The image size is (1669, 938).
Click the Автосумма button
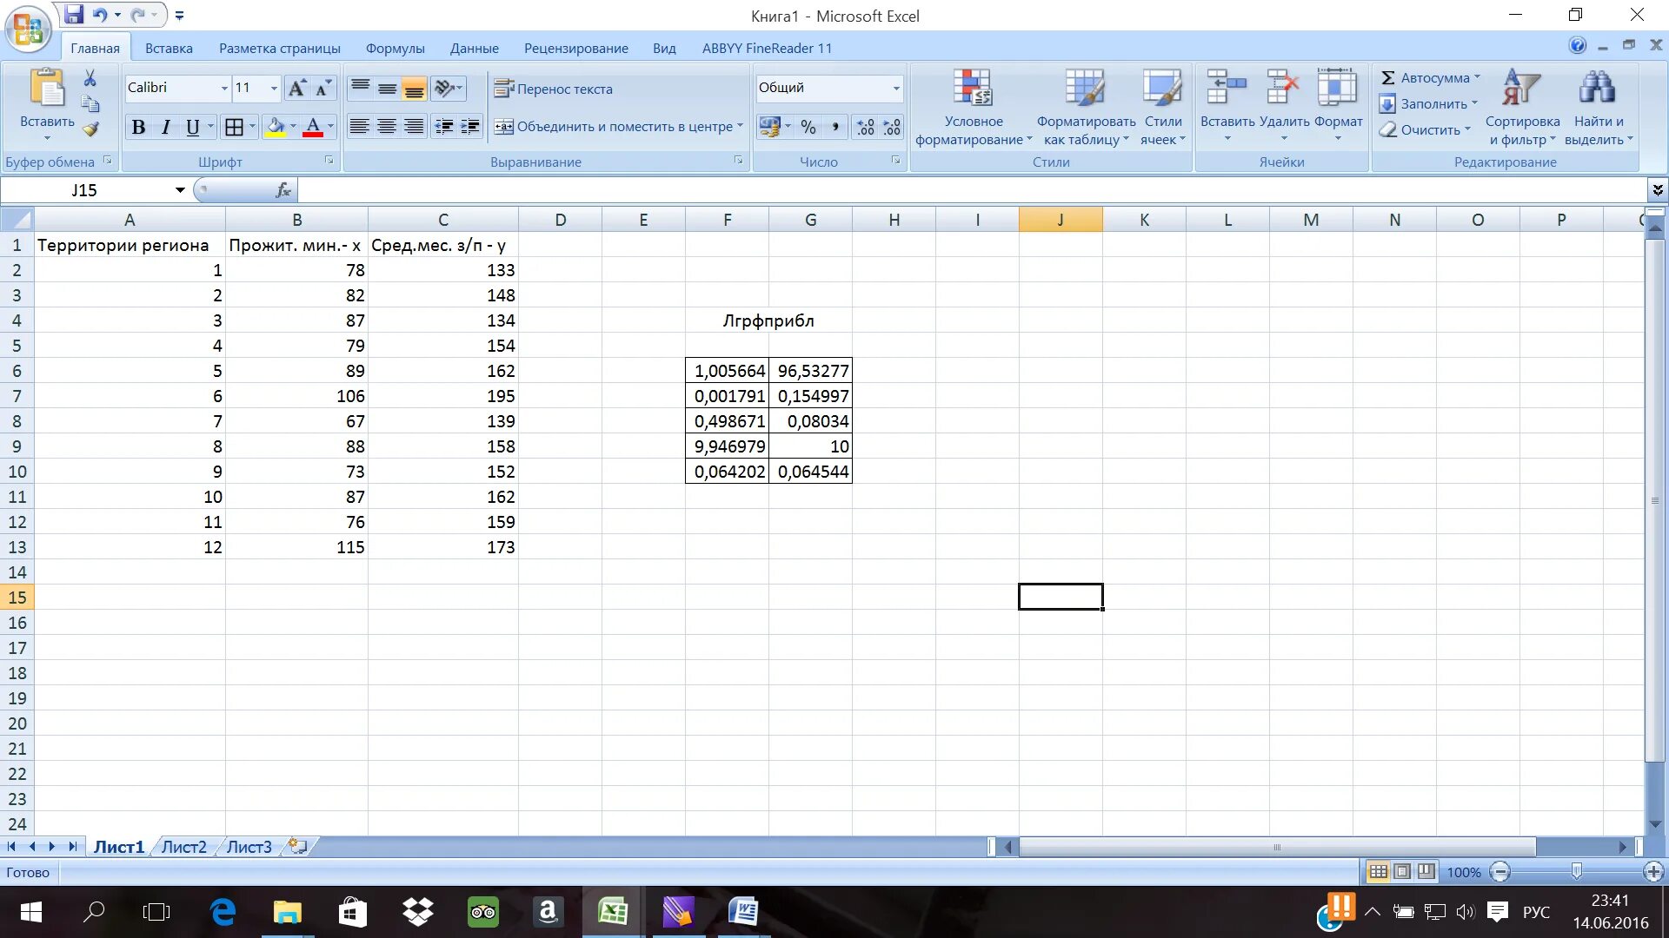(x=1429, y=78)
